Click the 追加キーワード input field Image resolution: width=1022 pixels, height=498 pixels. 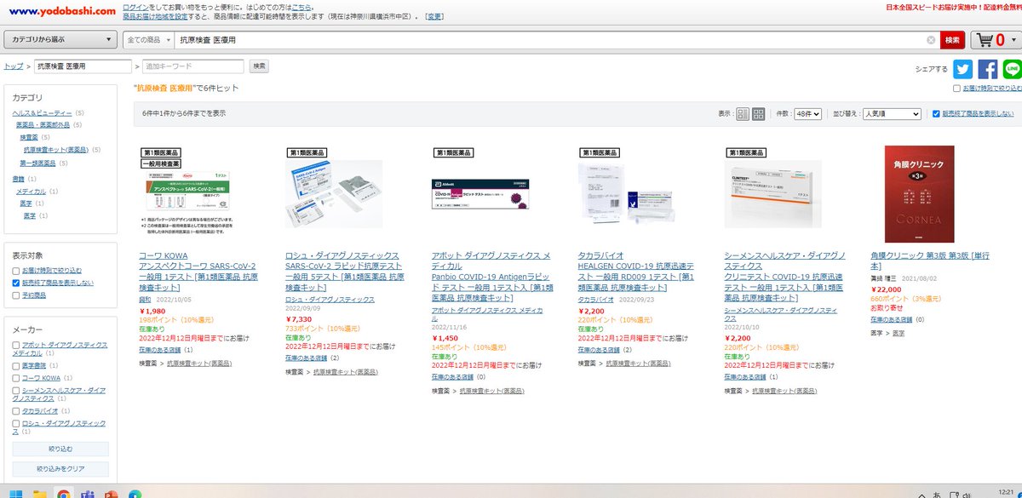click(192, 66)
